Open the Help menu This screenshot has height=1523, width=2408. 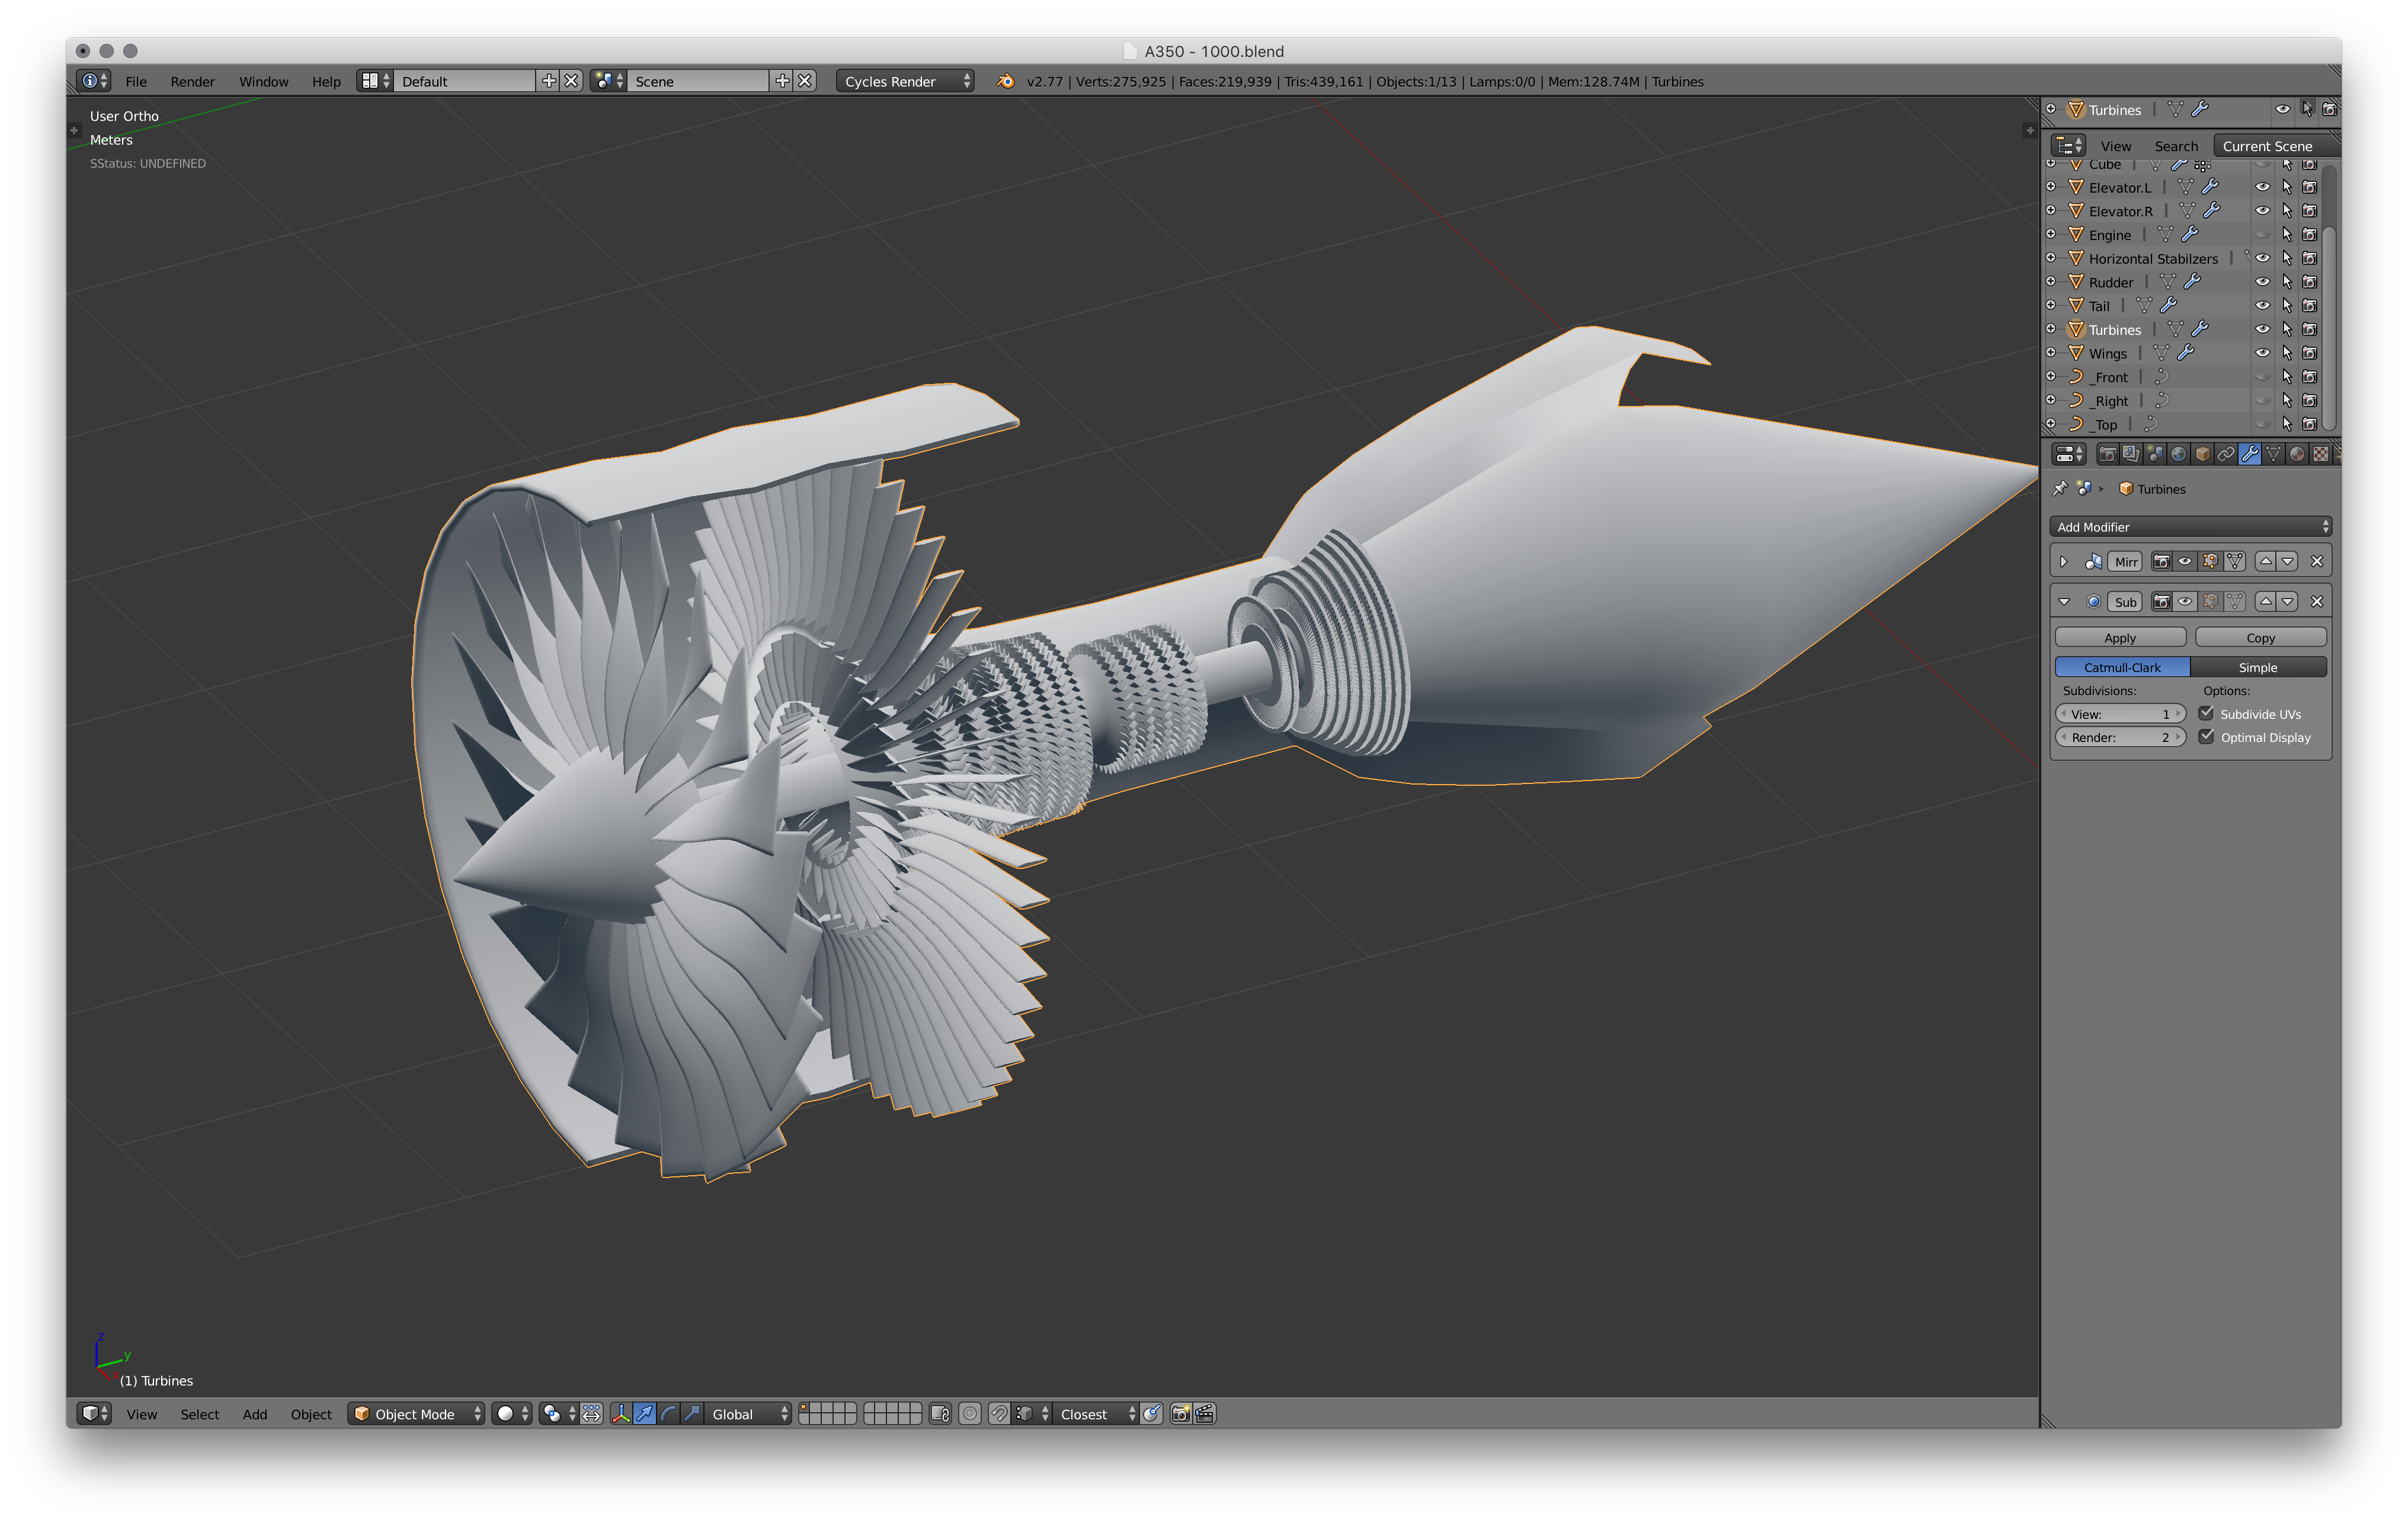click(x=326, y=81)
